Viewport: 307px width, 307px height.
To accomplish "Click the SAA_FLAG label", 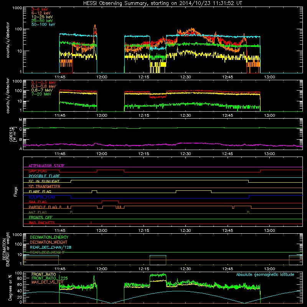I will click(x=38, y=202).
